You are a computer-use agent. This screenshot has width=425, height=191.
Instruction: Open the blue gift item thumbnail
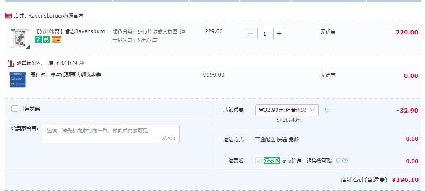(18, 80)
